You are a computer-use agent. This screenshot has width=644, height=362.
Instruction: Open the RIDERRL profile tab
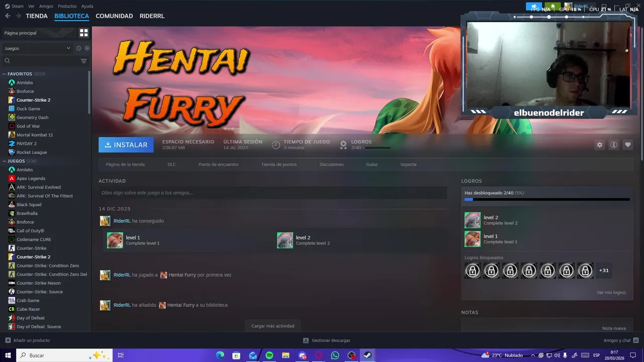click(x=152, y=16)
